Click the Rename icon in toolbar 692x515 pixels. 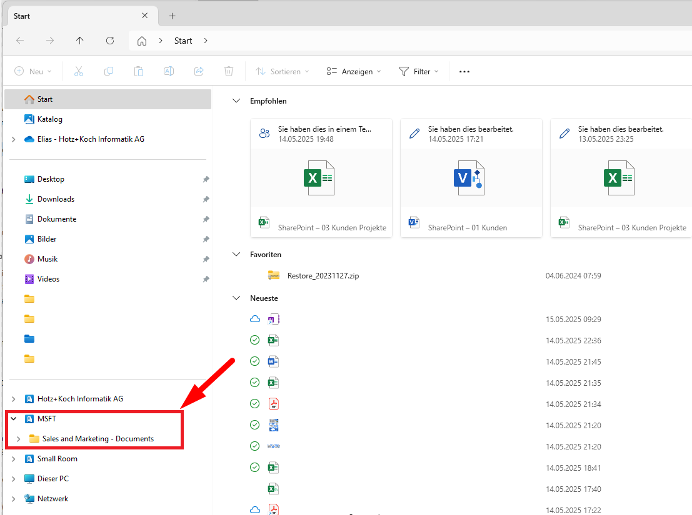click(x=169, y=72)
